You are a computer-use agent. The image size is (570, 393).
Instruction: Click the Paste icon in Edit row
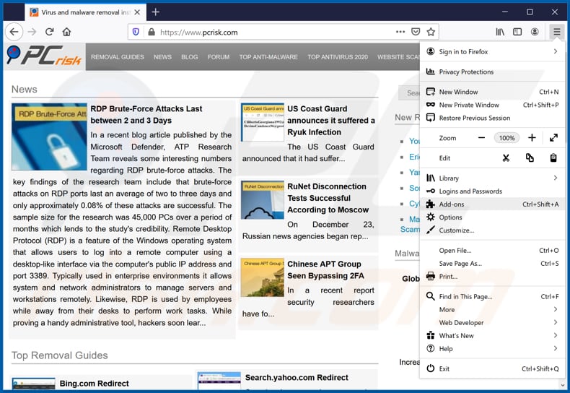[x=553, y=158]
